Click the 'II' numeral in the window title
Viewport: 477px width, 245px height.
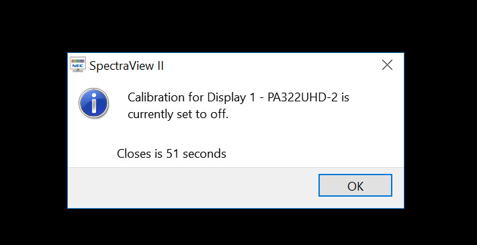[x=161, y=65]
